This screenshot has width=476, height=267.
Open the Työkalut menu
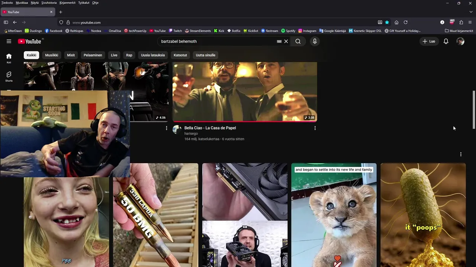(84, 3)
